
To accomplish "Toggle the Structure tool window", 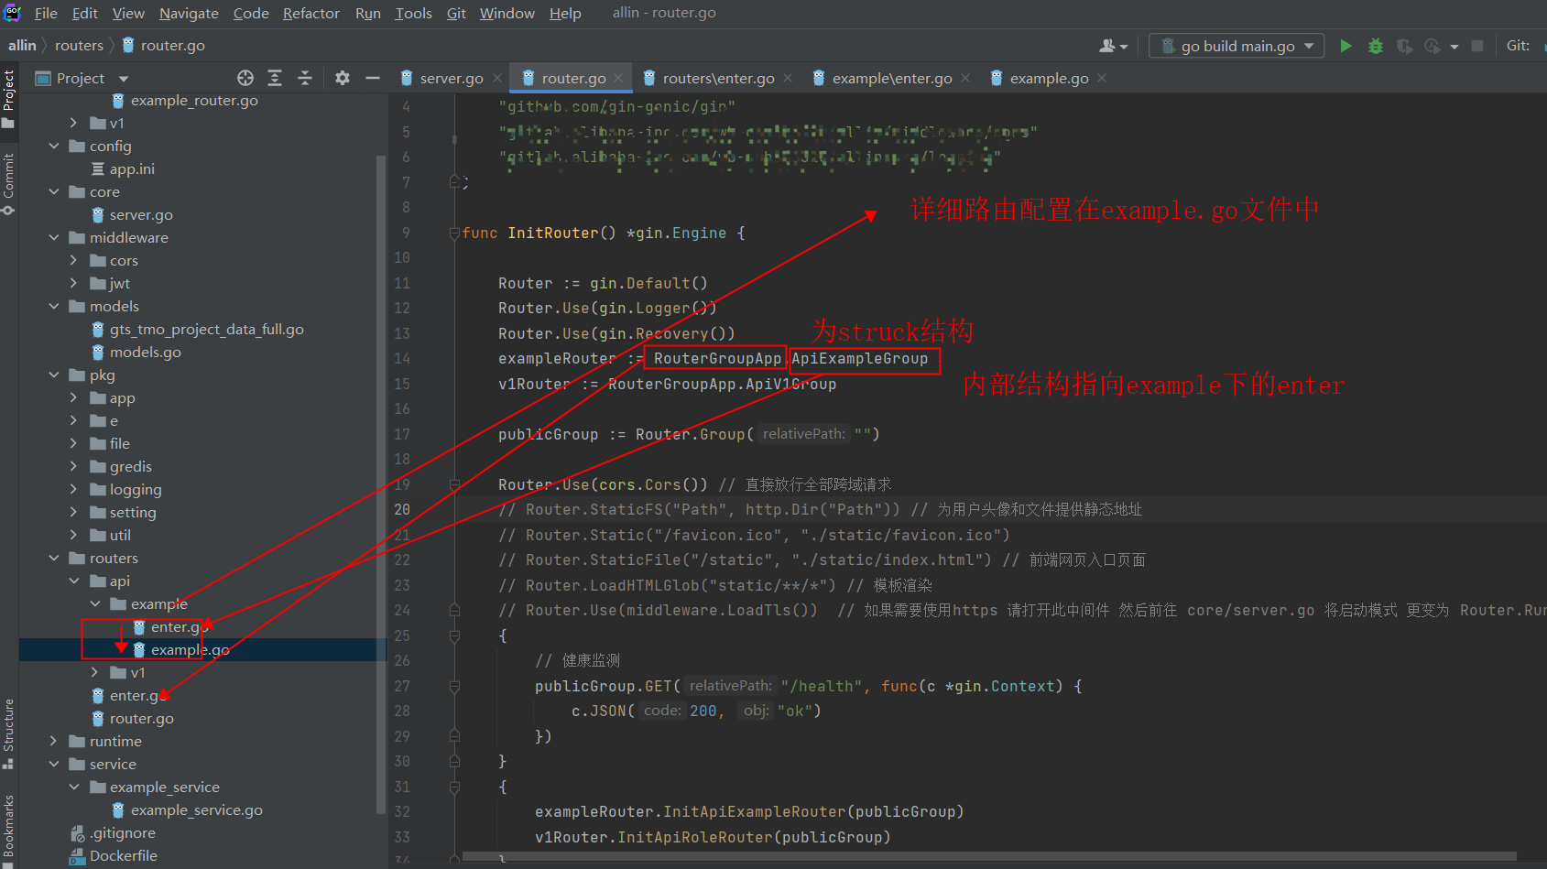I will coord(9,734).
